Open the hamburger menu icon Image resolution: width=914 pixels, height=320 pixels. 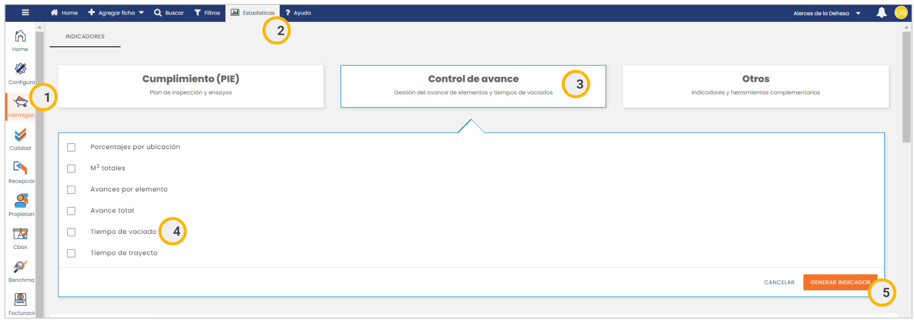tap(25, 13)
